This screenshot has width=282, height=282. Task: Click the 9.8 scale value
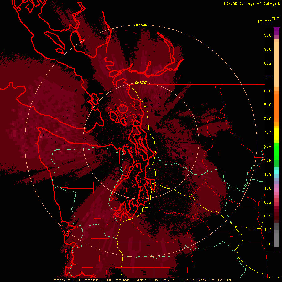(268, 35)
